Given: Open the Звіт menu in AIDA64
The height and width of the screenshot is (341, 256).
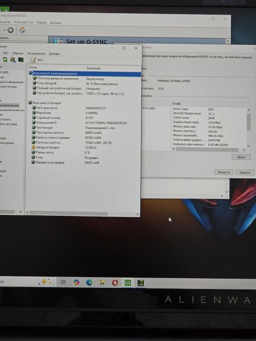Looking at the screenshot, I should 6,53.
